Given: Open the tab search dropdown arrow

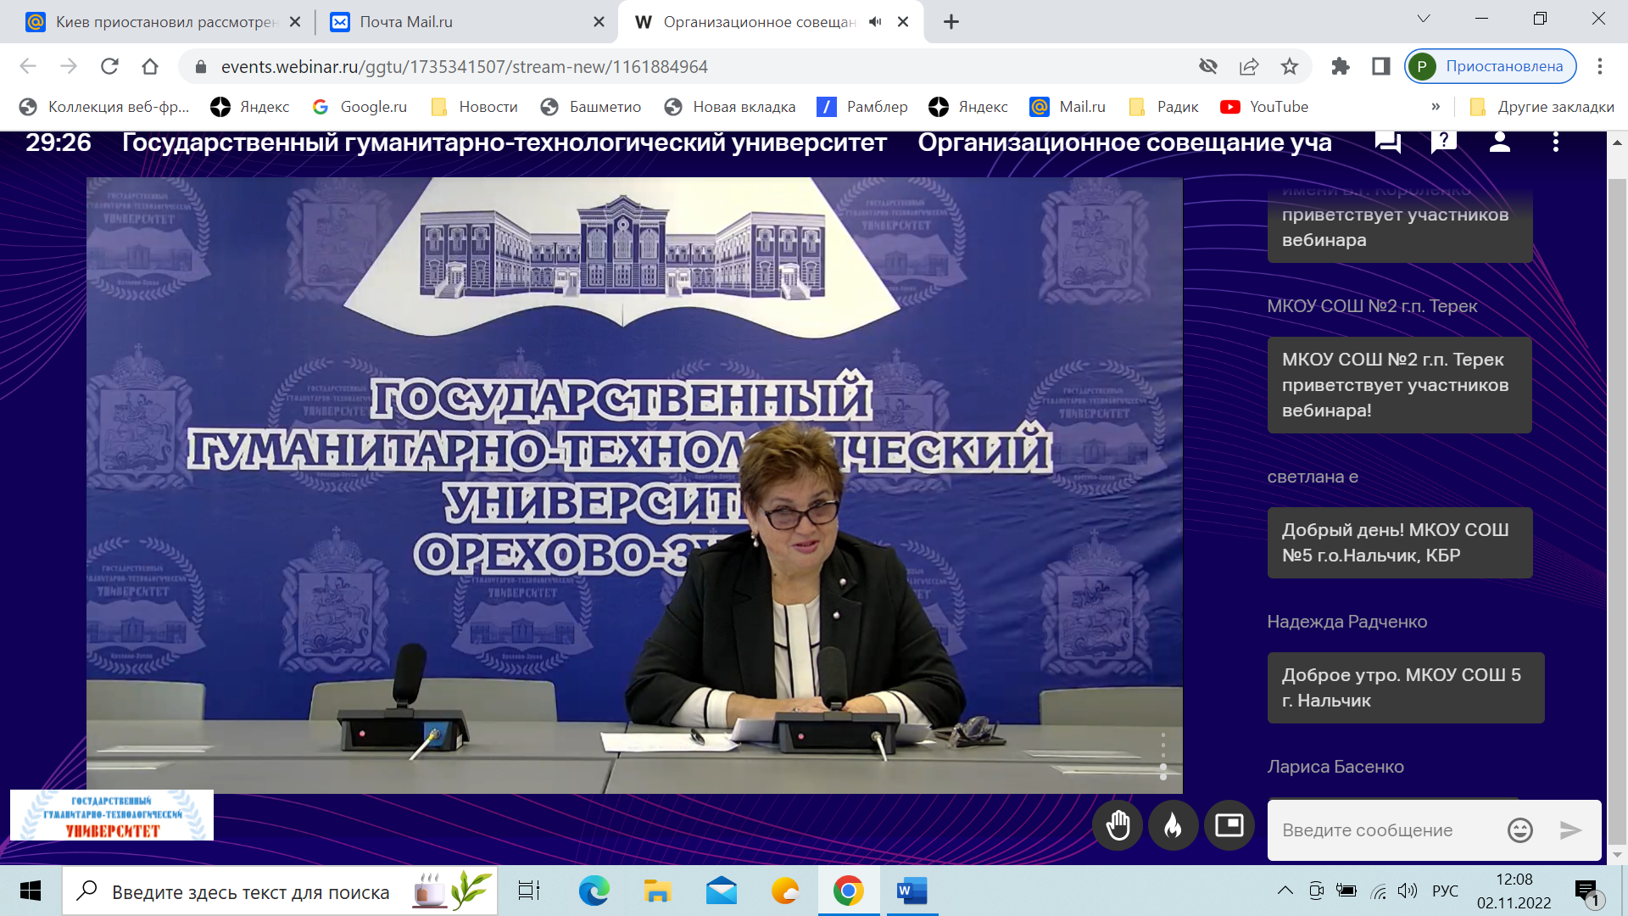Looking at the screenshot, I should [x=1424, y=19].
